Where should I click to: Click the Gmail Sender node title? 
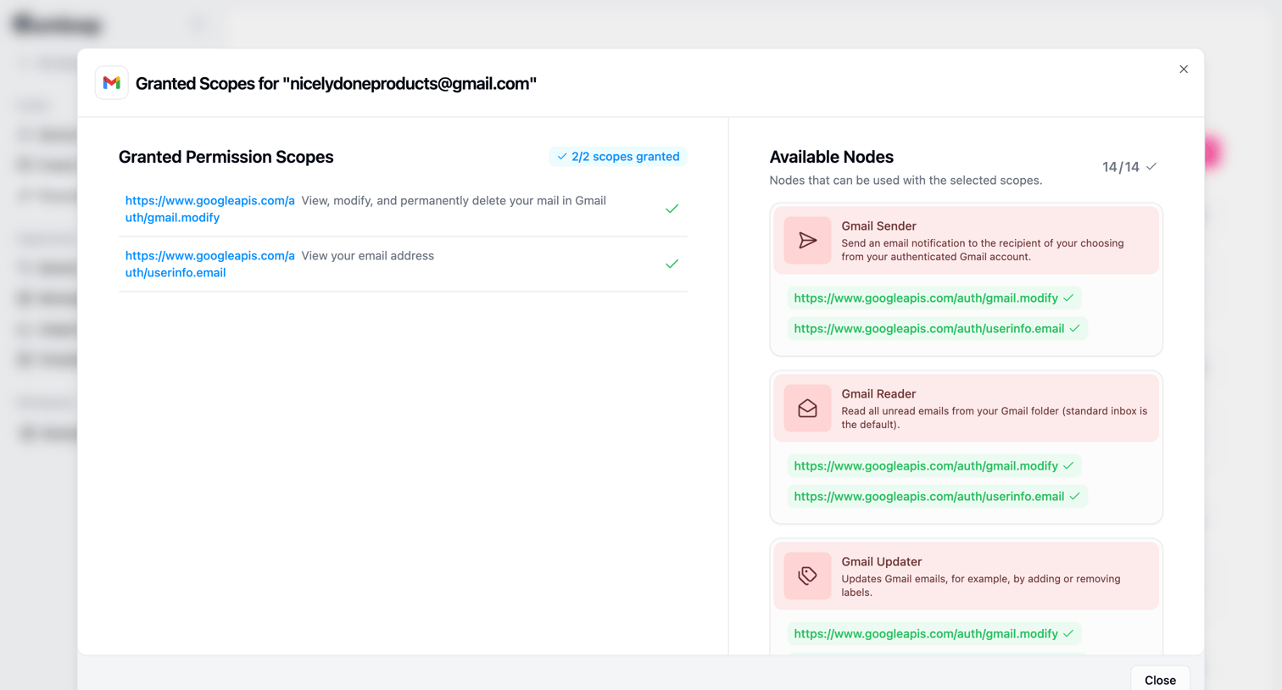pos(878,226)
